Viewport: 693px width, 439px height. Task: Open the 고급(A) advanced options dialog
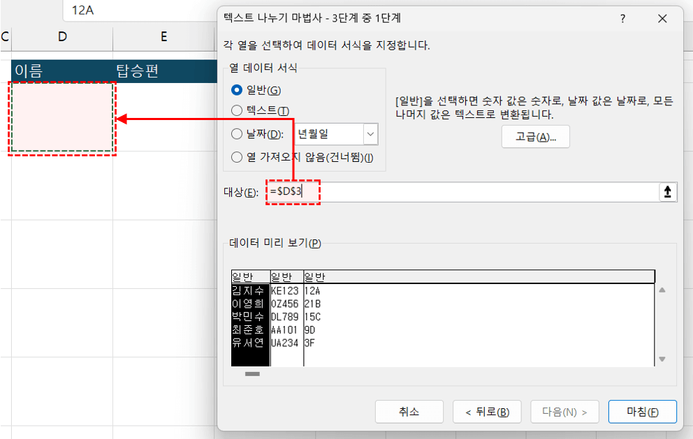535,136
